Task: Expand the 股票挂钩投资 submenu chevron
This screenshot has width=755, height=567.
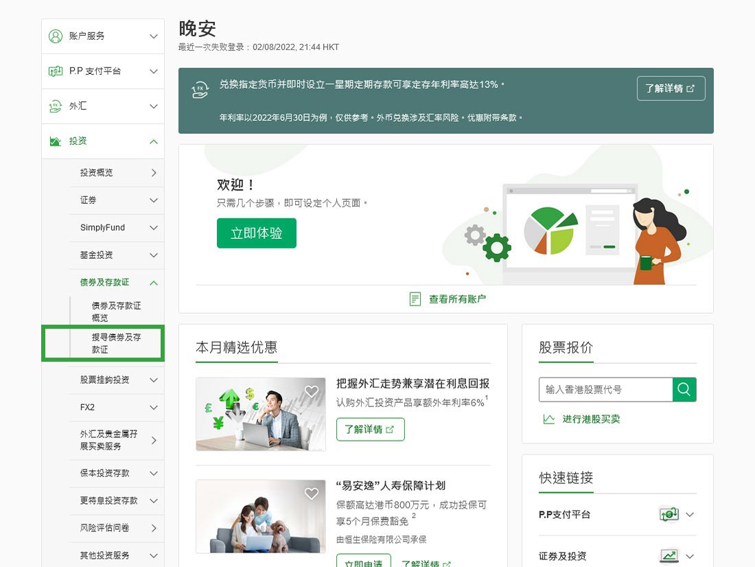Action: click(154, 380)
